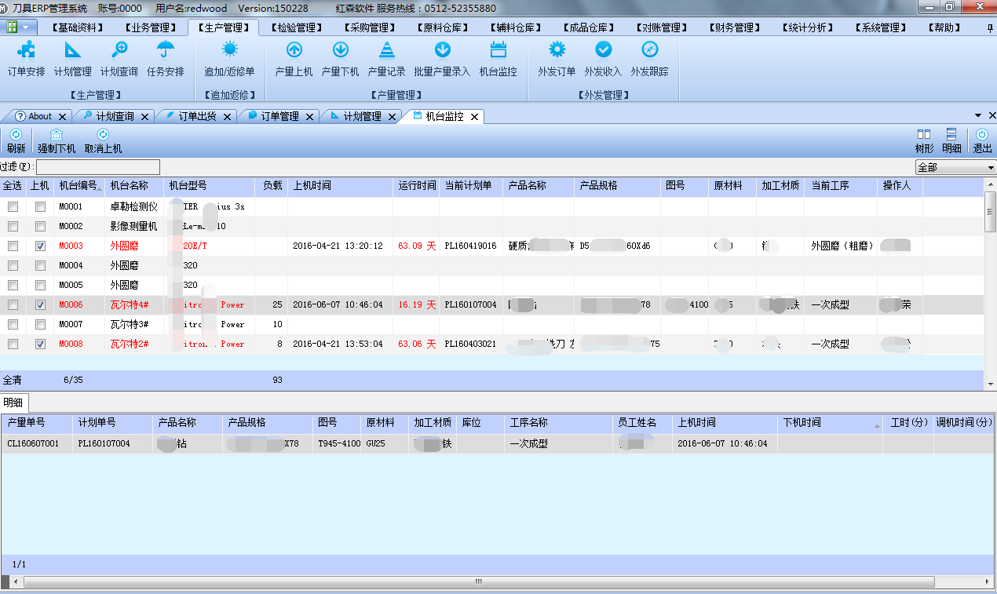997x594 pixels.
Task: Uncheck 上机 checkbox for machine M0006
Action: pos(40,305)
